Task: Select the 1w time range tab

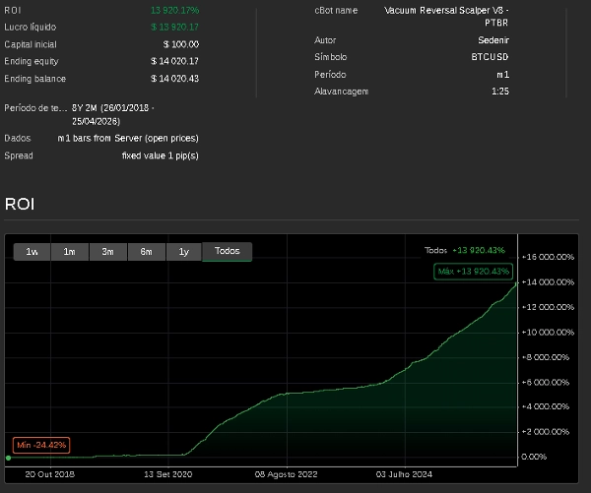Action: (32, 252)
